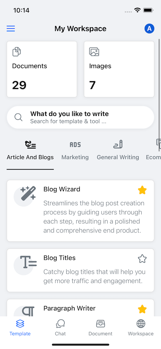Tap the Documents file icon
This screenshot has height=349, width=161.
coord(16,52)
